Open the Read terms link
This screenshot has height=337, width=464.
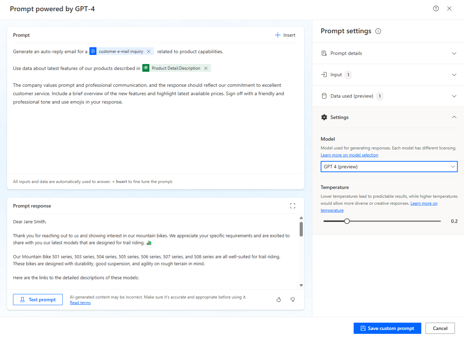click(80, 303)
